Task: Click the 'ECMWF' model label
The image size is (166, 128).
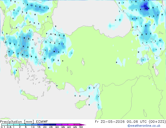Action: click(42, 122)
